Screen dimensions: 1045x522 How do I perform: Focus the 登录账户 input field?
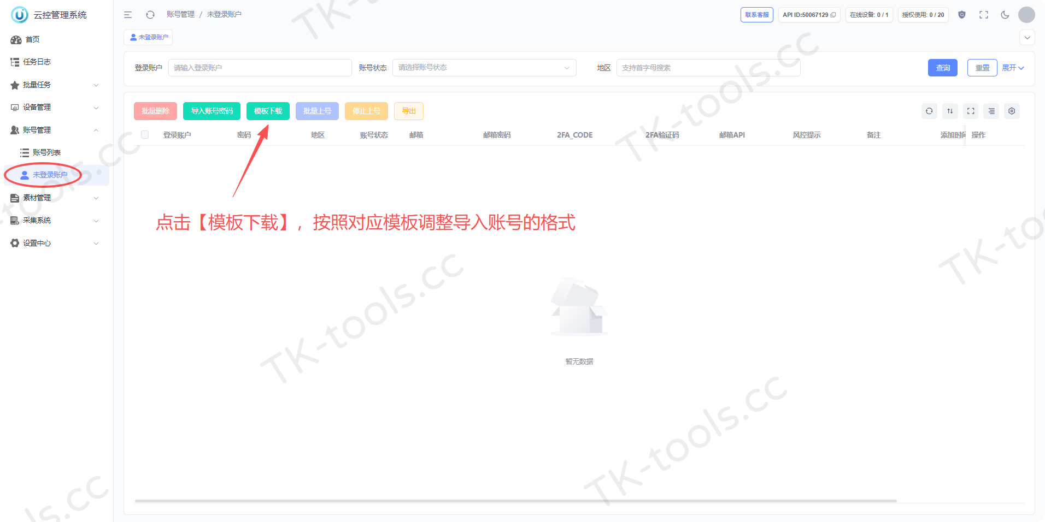[x=260, y=68]
